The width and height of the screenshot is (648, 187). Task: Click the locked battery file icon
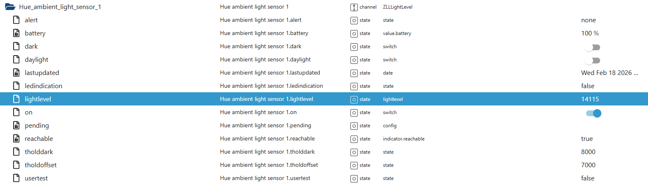click(17, 33)
